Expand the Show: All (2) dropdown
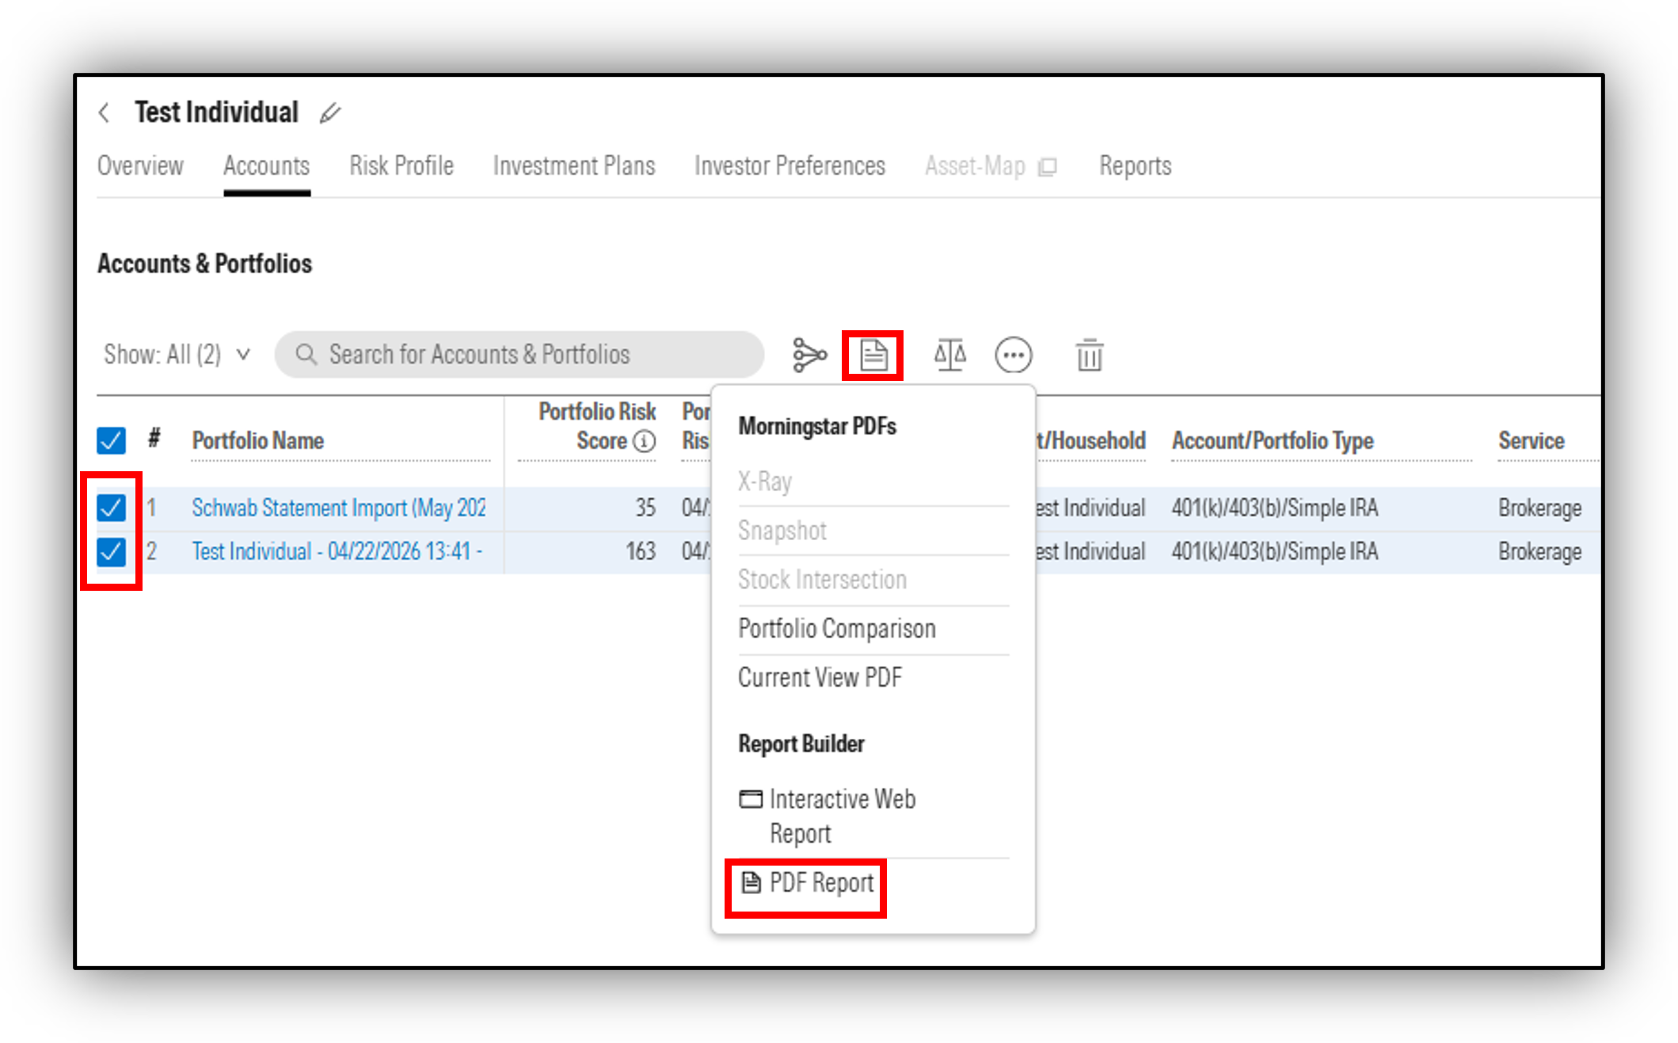Image resolution: width=1678 pixels, height=1043 pixels. (x=177, y=354)
